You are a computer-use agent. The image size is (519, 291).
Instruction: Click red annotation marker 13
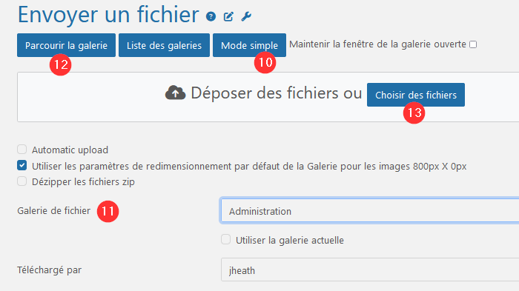point(414,113)
